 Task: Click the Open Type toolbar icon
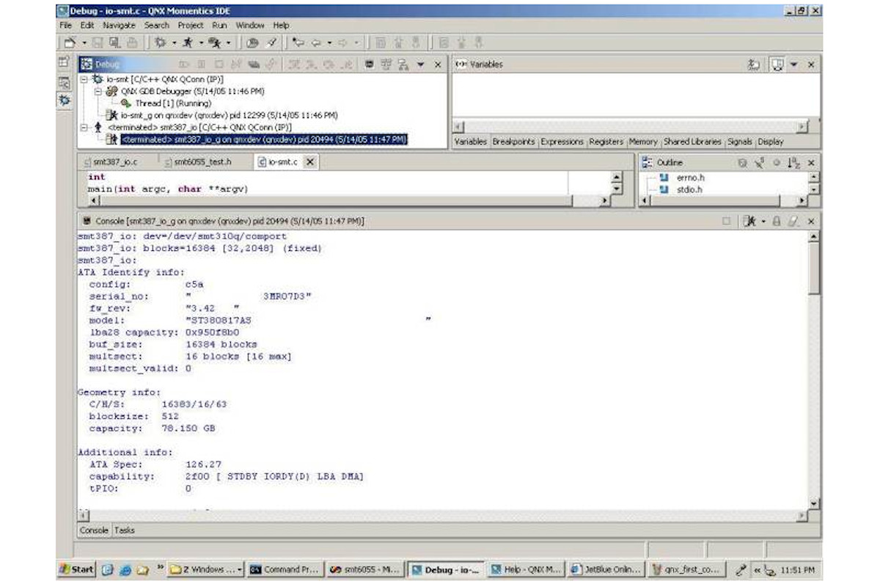point(253,43)
